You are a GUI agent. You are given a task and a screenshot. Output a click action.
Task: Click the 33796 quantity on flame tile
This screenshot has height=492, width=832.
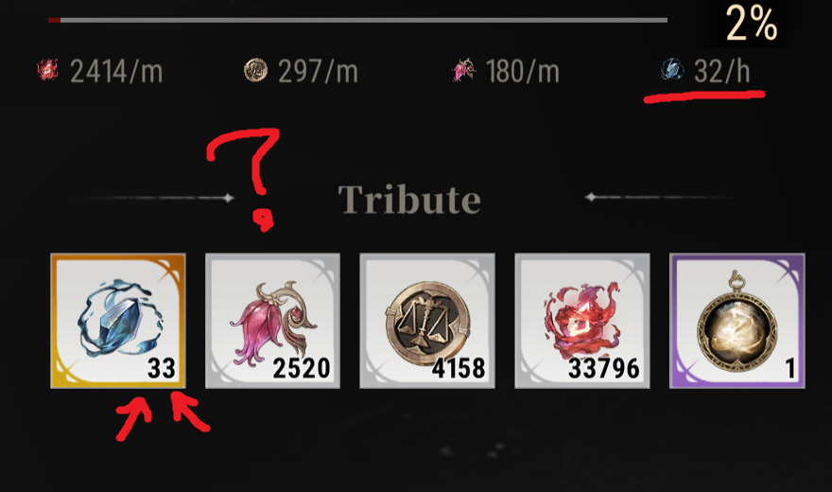pyautogui.click(x=604, y=368)
